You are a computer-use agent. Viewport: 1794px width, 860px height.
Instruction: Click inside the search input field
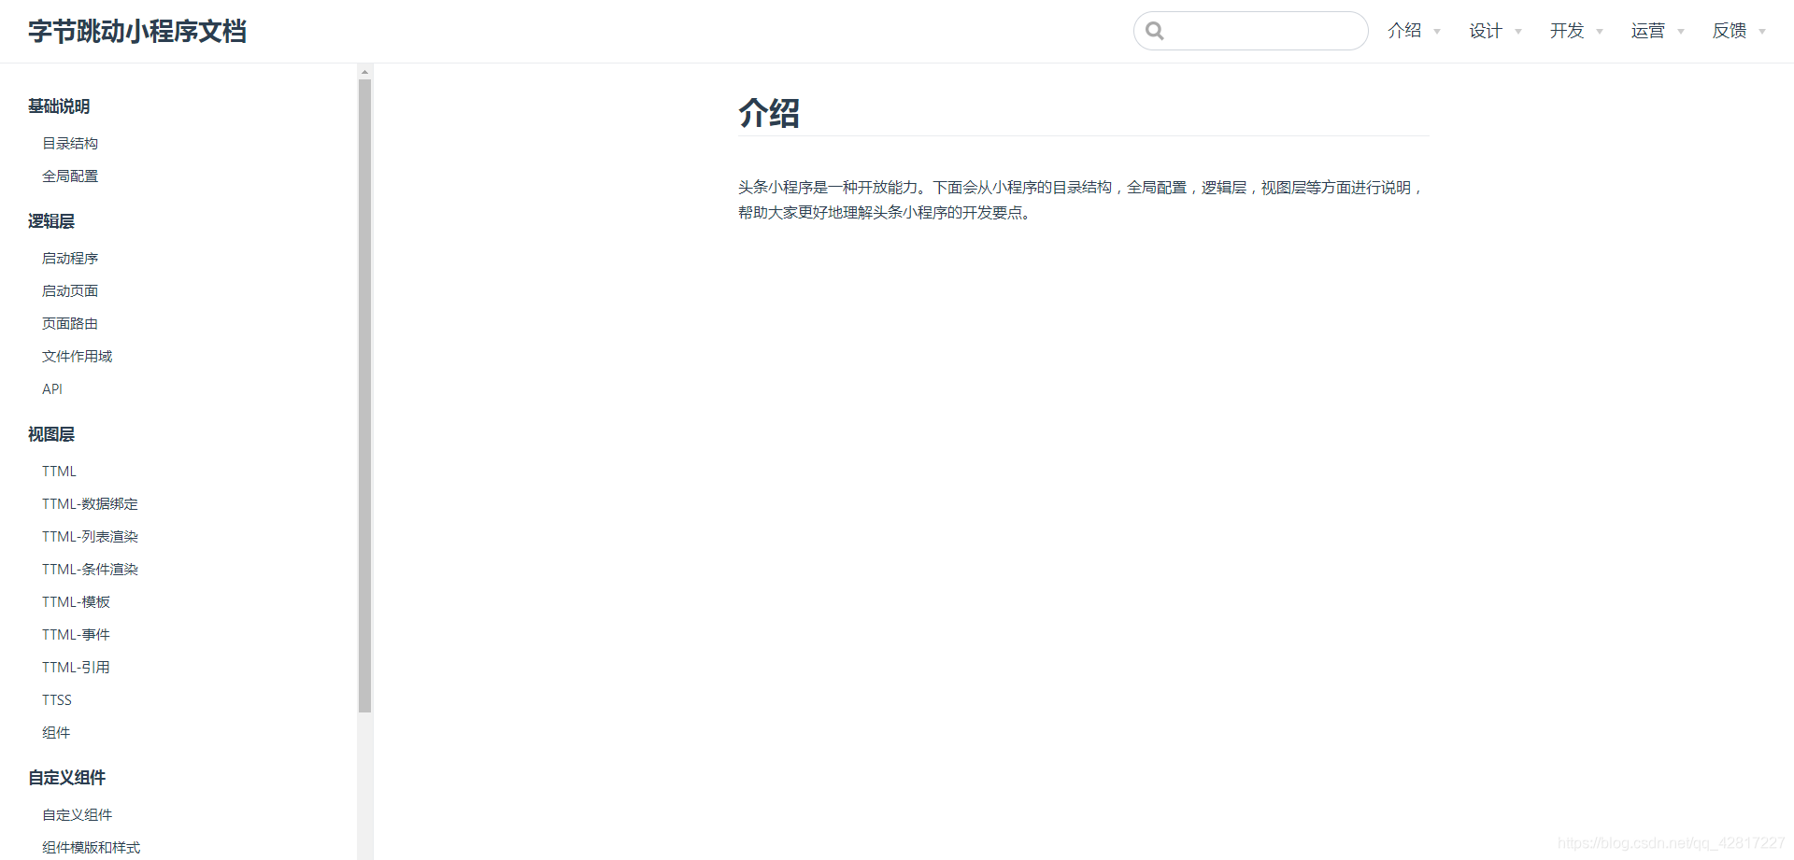pyautogui.click(x=1252, y=31)
